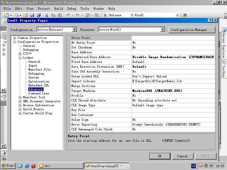Expand the Manifest Tool node

[x=20, y=97]
